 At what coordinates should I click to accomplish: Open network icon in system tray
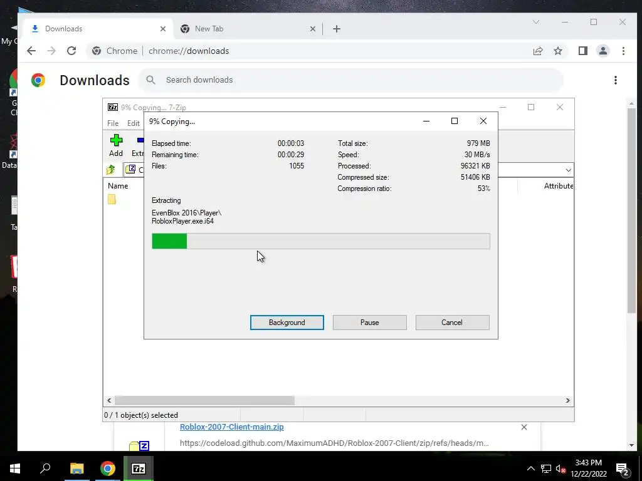click(546, 468)
